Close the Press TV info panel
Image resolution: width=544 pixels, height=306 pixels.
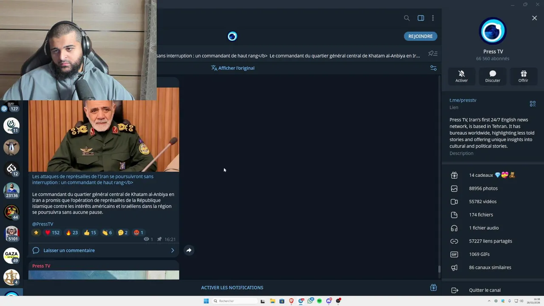534,18
